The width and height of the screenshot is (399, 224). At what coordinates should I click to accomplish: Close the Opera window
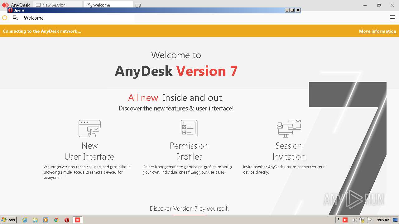298,10
